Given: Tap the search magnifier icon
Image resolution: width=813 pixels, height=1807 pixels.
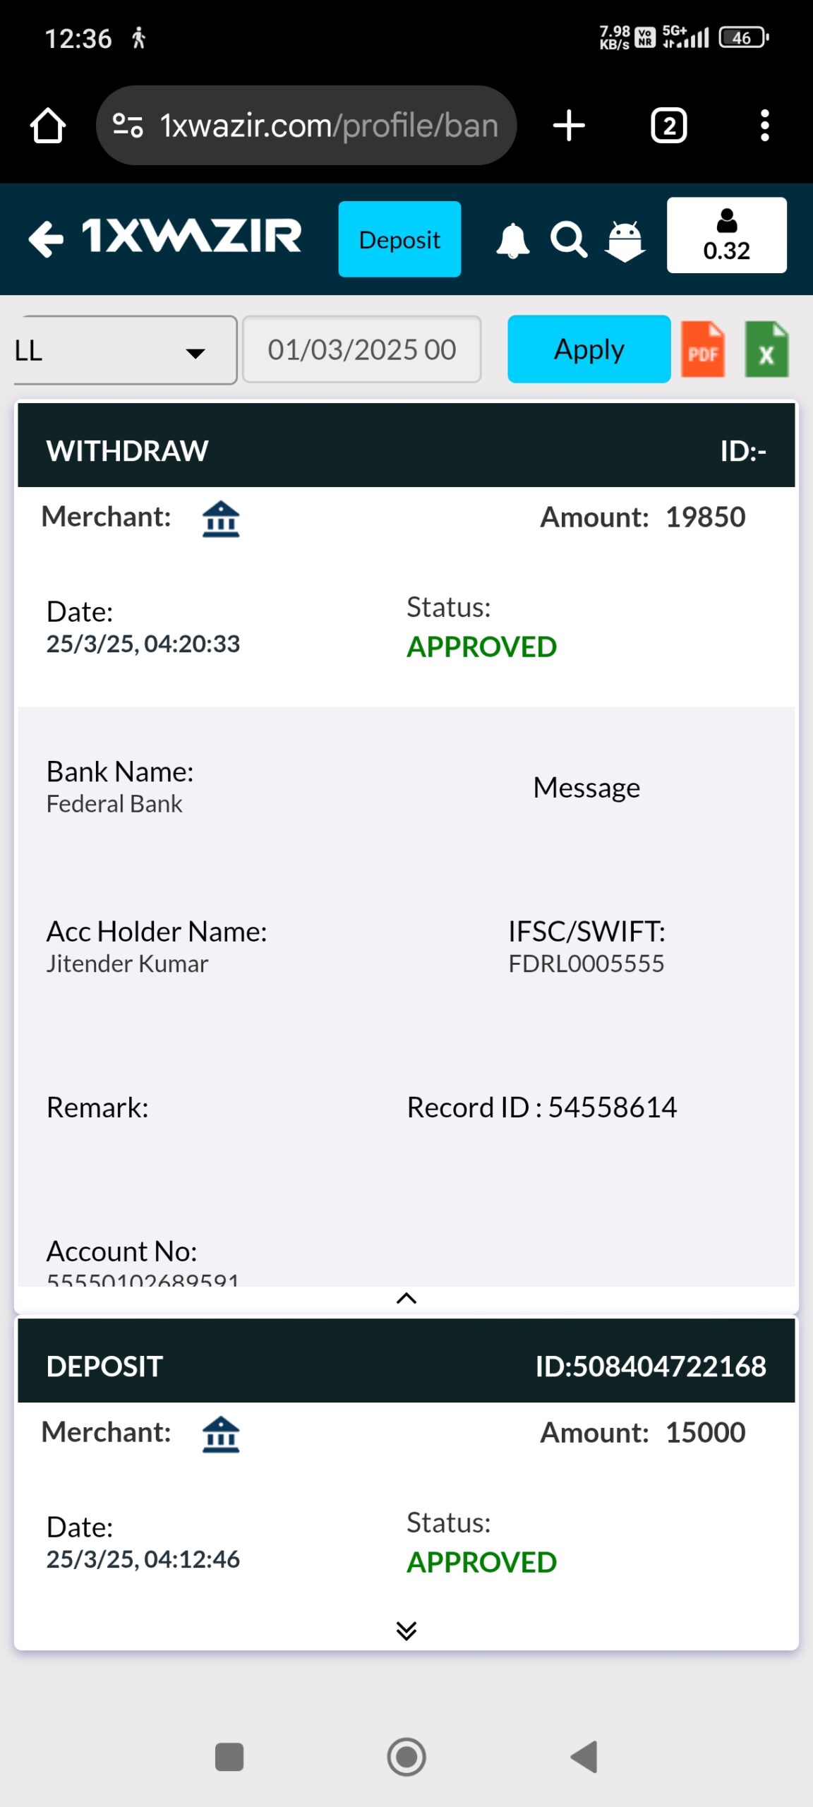Looking at the screenshot, I should 568,240.
